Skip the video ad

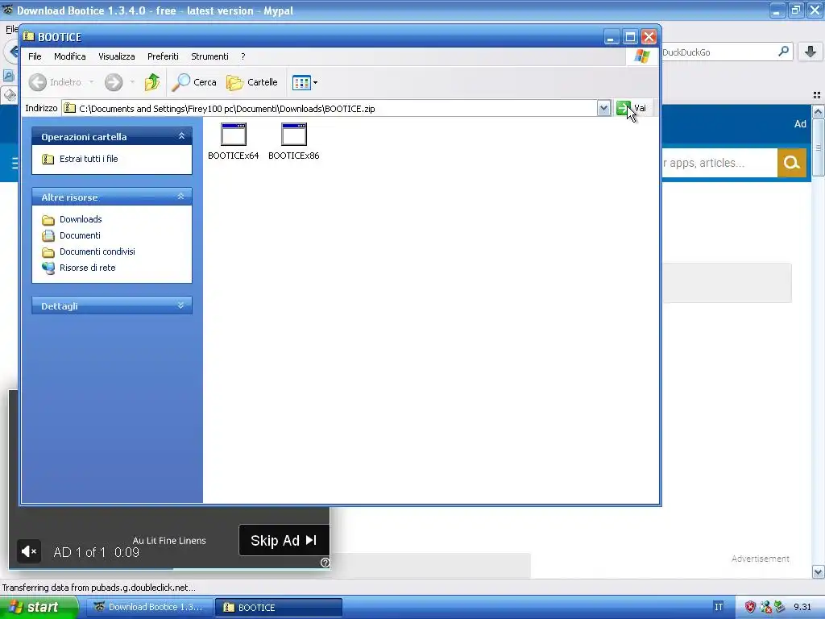pos(284,540)
